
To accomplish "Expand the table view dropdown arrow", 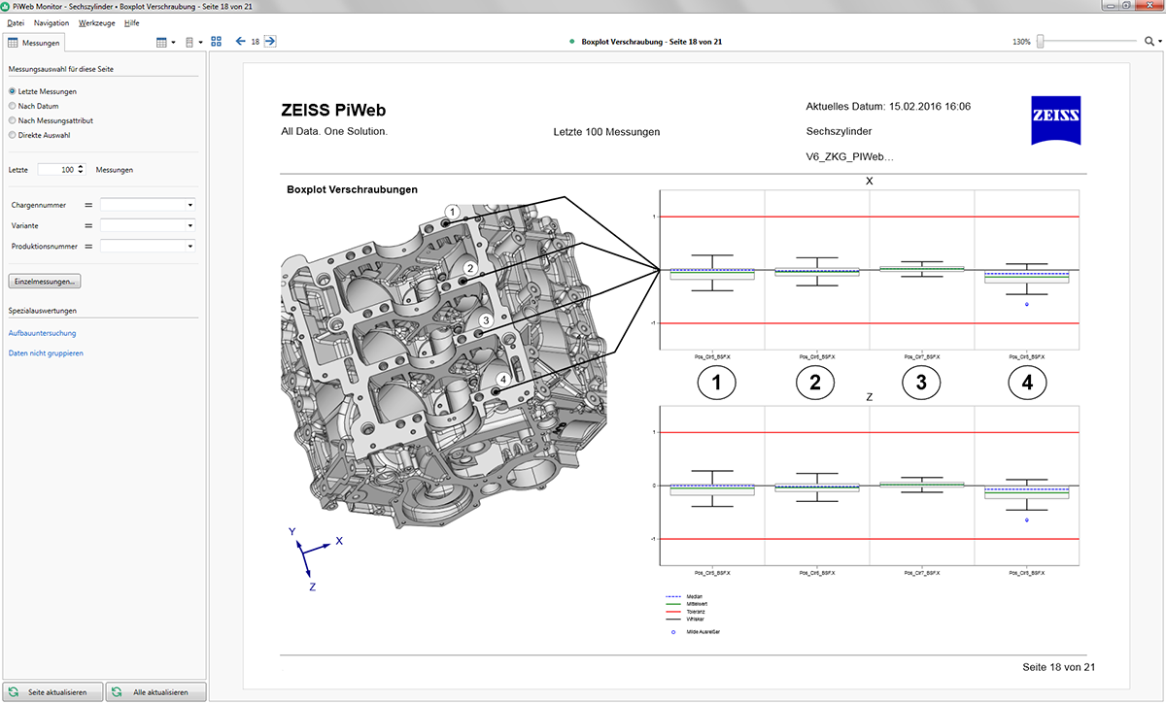I will (174, 43).
